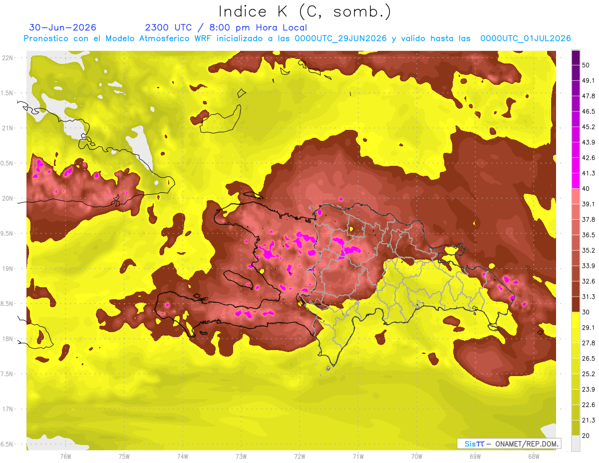The width and height of the screenshot is (599, 463).
Task: Select the bright yellow legend swatch between 29.1 and 30
Action: click(x=576, y=320)
